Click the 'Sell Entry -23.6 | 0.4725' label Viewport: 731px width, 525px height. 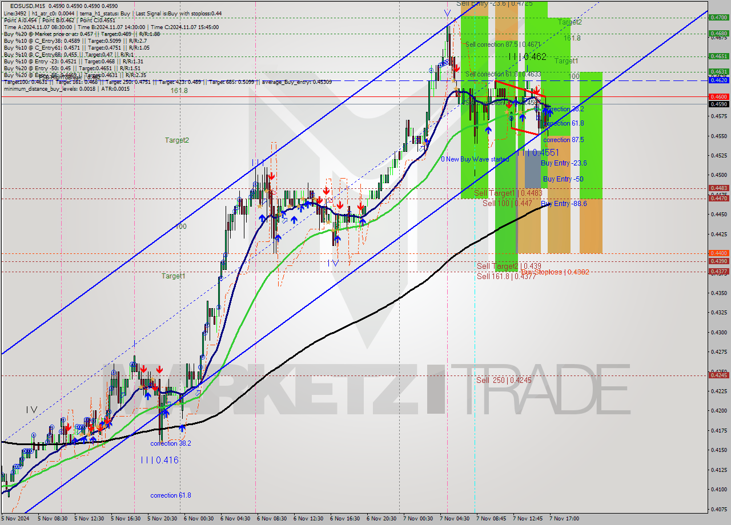coord(495,3)
